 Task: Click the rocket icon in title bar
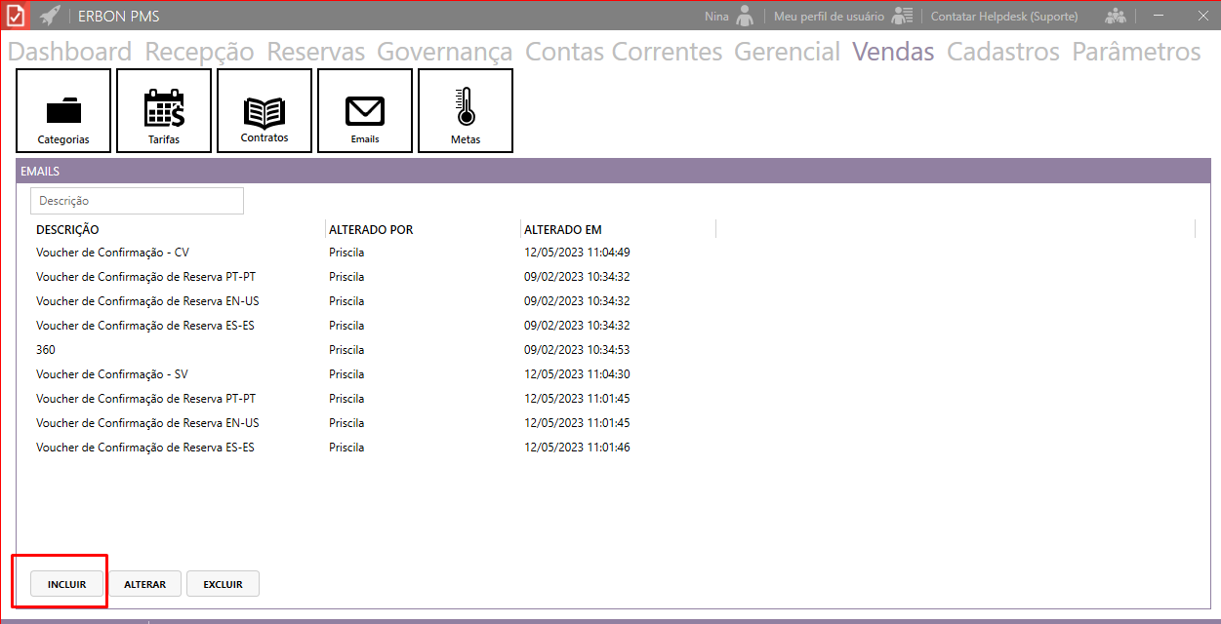50,17
